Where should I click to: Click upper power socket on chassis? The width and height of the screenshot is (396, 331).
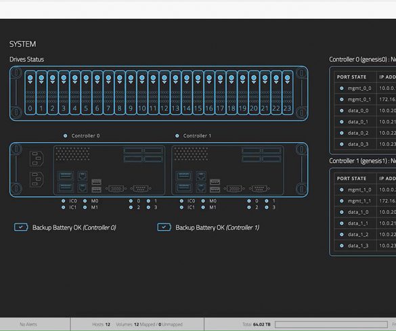37,159
